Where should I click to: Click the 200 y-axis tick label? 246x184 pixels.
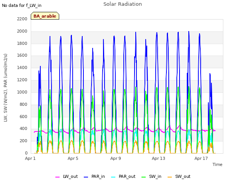(23, 141)
